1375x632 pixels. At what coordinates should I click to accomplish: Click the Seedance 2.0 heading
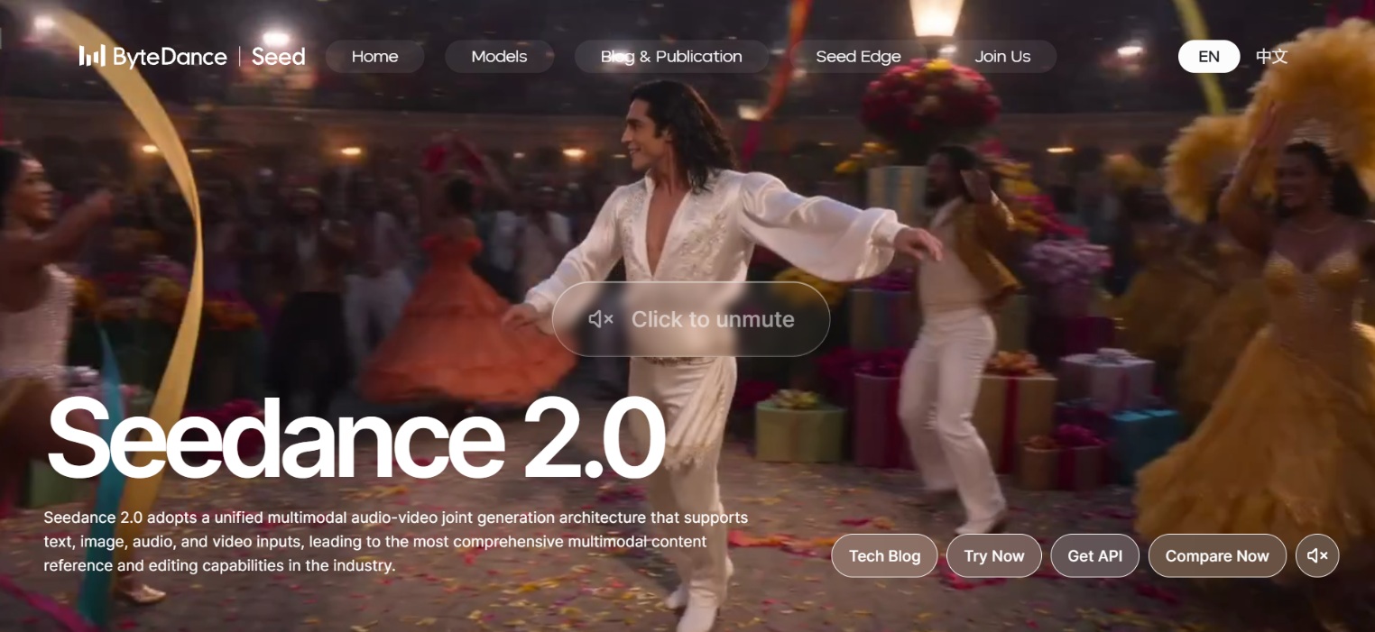356,438
